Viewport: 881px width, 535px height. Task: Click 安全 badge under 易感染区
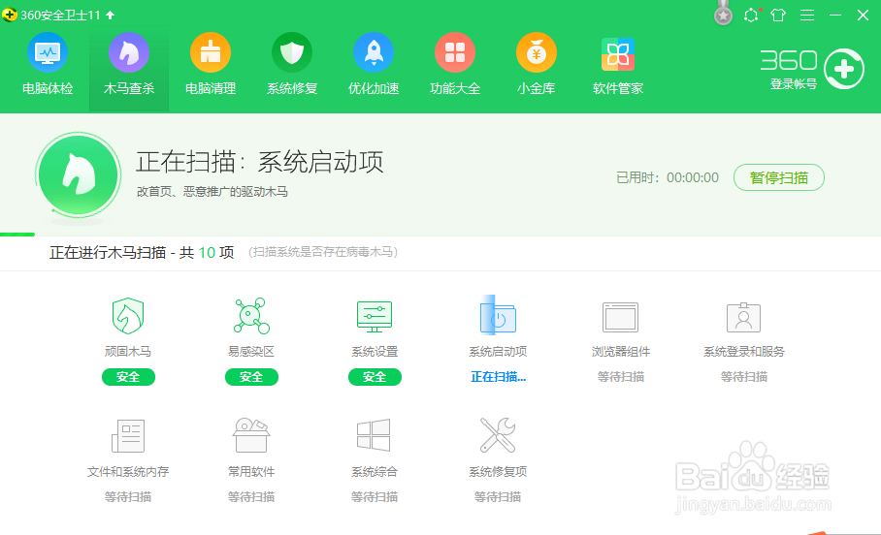251,377
